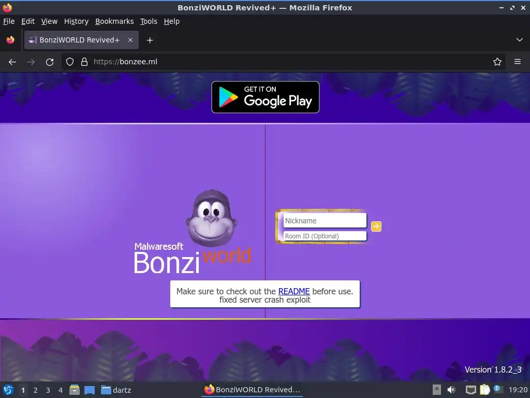Open the removable media eject tray icon

click(x=437, y=390)
